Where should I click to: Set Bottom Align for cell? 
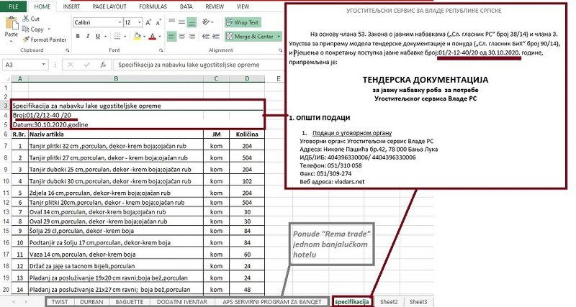(192, 22)
